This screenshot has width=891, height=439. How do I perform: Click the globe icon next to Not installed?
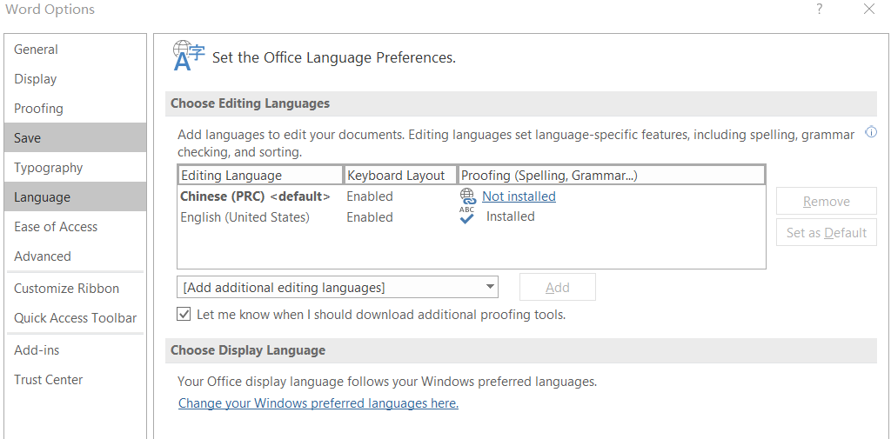pyautogui.click(x=468, y=196)
